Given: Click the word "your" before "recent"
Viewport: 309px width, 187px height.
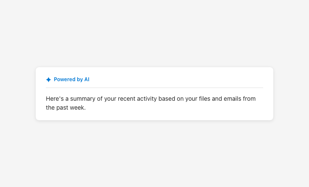Looking at the screenshot, I should pos(110,99).
